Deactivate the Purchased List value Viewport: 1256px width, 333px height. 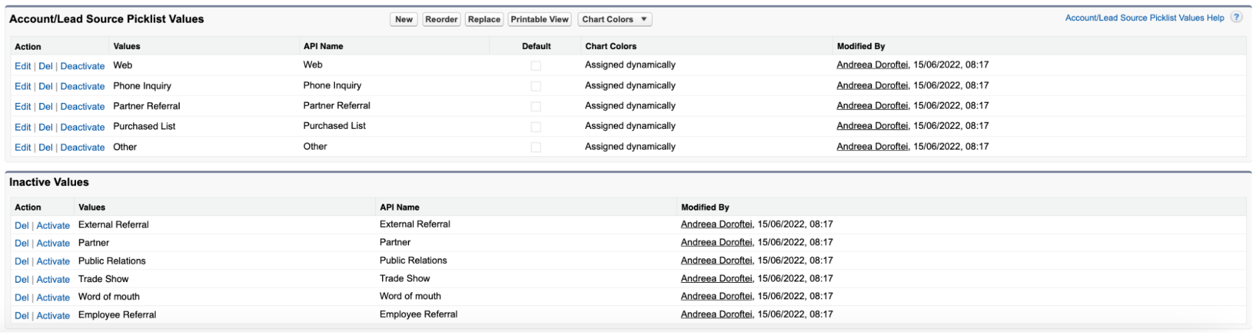pos(82,127)
